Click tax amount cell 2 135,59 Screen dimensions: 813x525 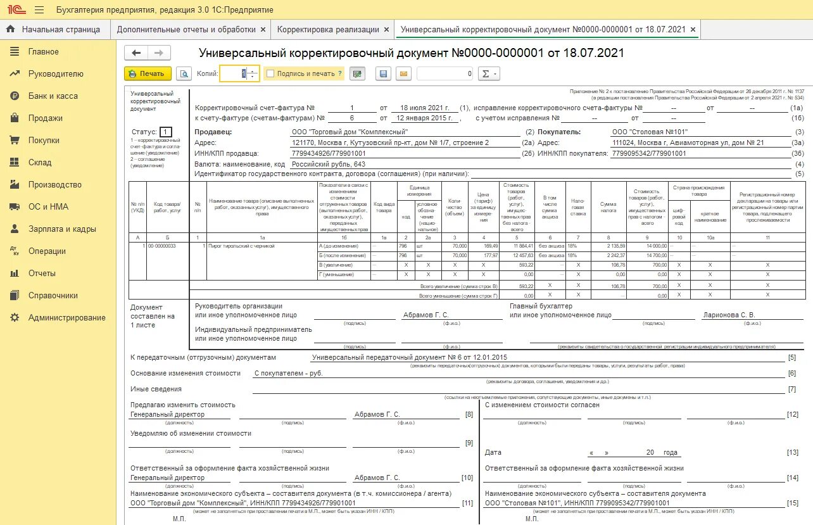(608, 245)
